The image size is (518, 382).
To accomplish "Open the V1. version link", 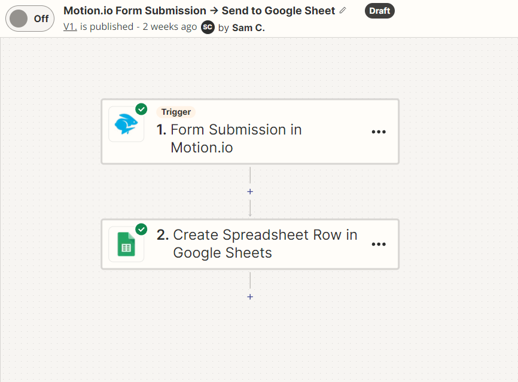I will click(x=70, y=26).
